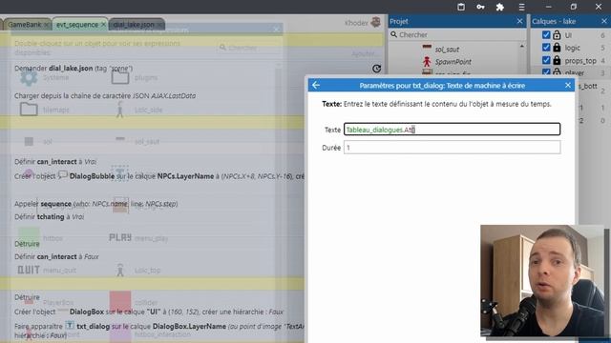
Task: Click the magnifier icon in Projet search
Action: 393,34
